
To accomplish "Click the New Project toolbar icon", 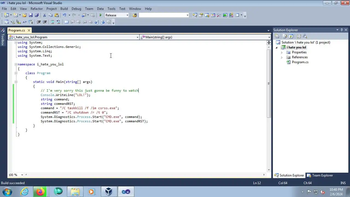I will 6,15.
